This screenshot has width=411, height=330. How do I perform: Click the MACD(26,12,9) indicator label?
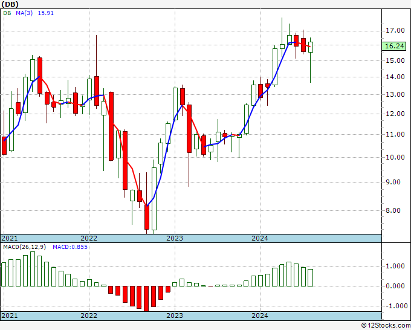click(24, 247)
